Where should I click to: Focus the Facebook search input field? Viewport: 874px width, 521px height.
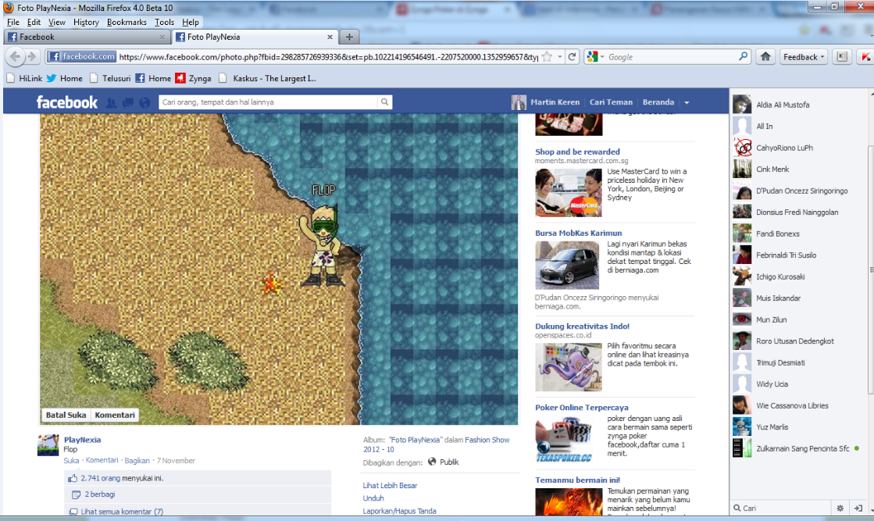pos(268,102)
